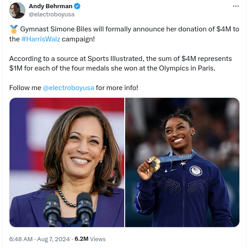Click the sentence announcing the $4M donation
The width and height of the screenshot is (248, 248).
[124, 34]
